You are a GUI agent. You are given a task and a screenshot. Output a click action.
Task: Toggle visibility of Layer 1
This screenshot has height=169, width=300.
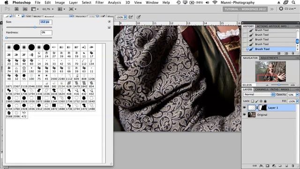pos(245,108)
